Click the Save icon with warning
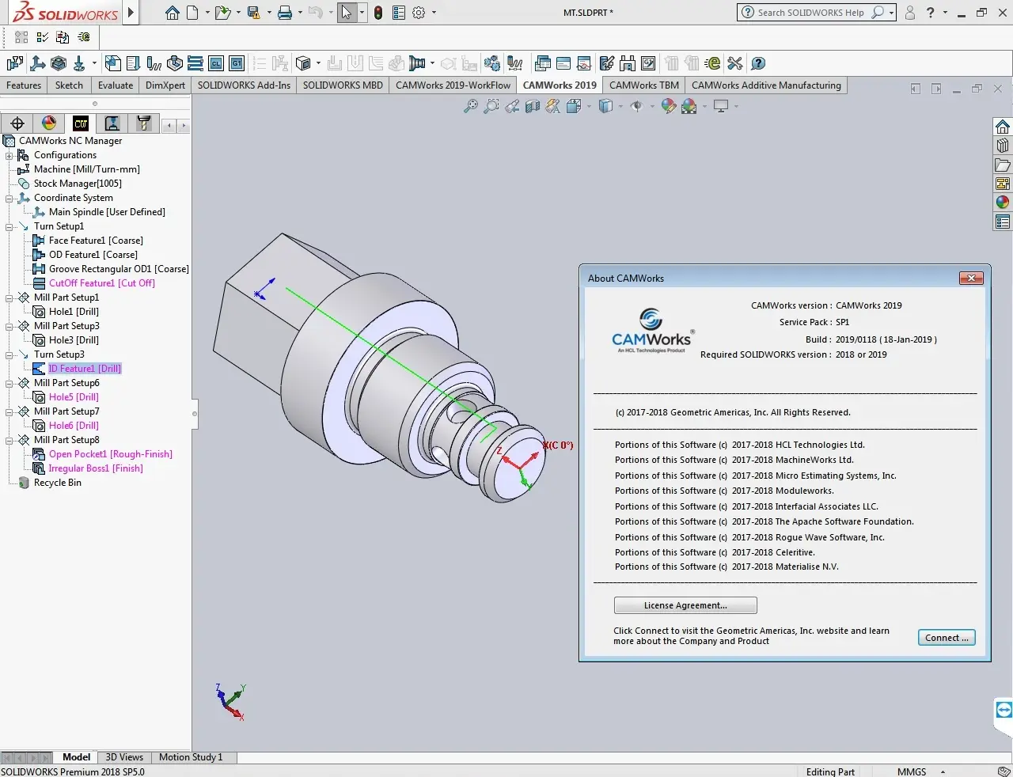1013x777 pixels. (253, 13)
